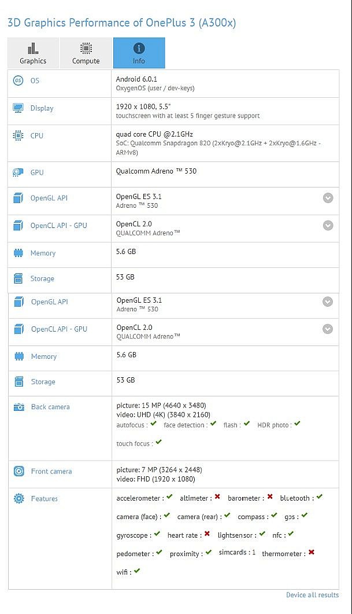This screenshot has width=352, height=614.
Task: Click the Features gear icon
Action: [x=18, y=498]
